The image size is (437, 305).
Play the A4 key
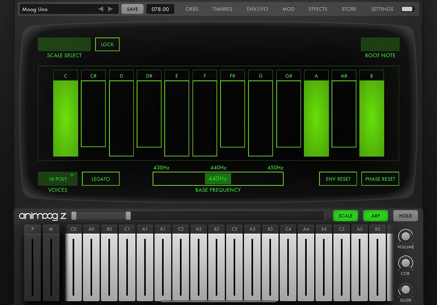coord(306,267)
